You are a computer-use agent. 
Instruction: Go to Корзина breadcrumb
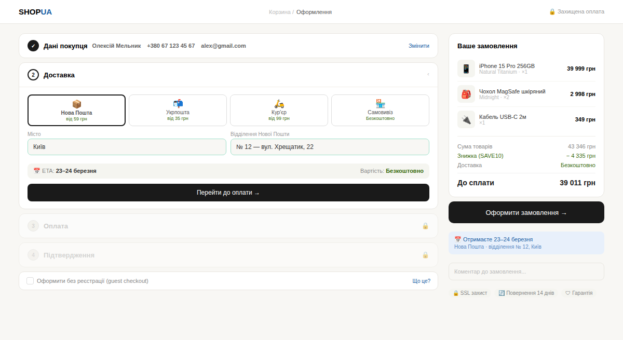279,12
